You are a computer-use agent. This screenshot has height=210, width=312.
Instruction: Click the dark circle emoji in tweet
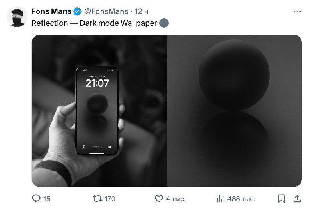pos(164,23)
